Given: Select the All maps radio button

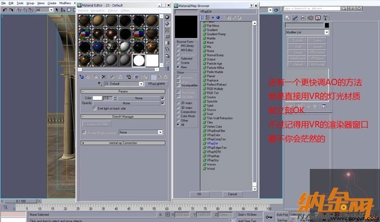Looking at the screenshot, I should click(x=178, y=125).
